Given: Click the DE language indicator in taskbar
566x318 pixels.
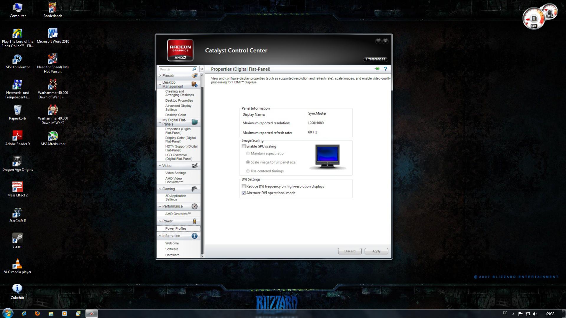Looking at the screenshot, I should (x=505, y=313).
